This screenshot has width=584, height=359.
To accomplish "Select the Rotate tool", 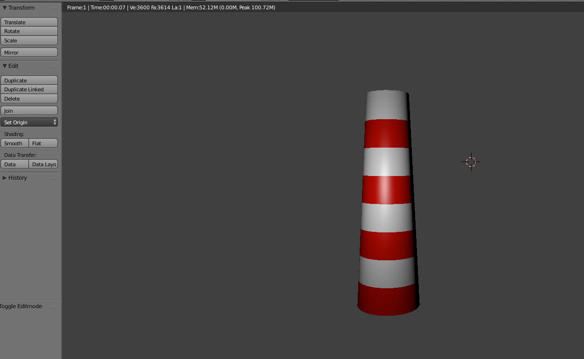I will tap(29, 31).
